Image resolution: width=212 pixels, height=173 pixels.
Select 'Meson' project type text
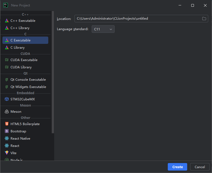coord(16,111)
